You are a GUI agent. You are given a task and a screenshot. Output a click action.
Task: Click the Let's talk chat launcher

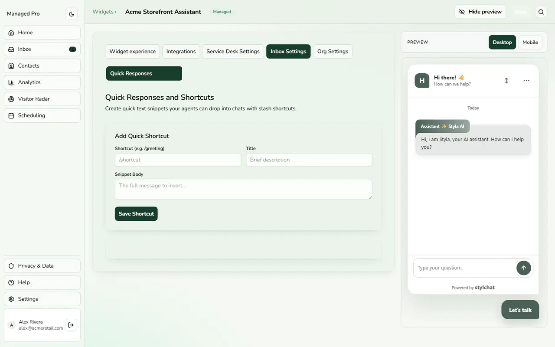click(520, 310)
